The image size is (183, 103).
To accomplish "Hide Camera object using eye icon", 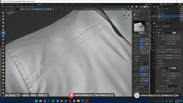I will coord(180,9).
